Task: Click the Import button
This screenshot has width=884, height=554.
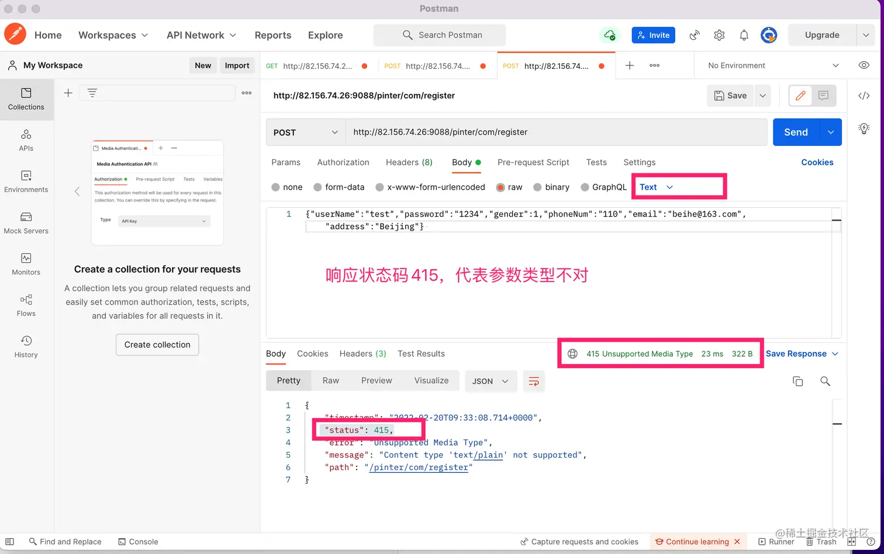Action: pyautogui.click(x=237, y=65)
